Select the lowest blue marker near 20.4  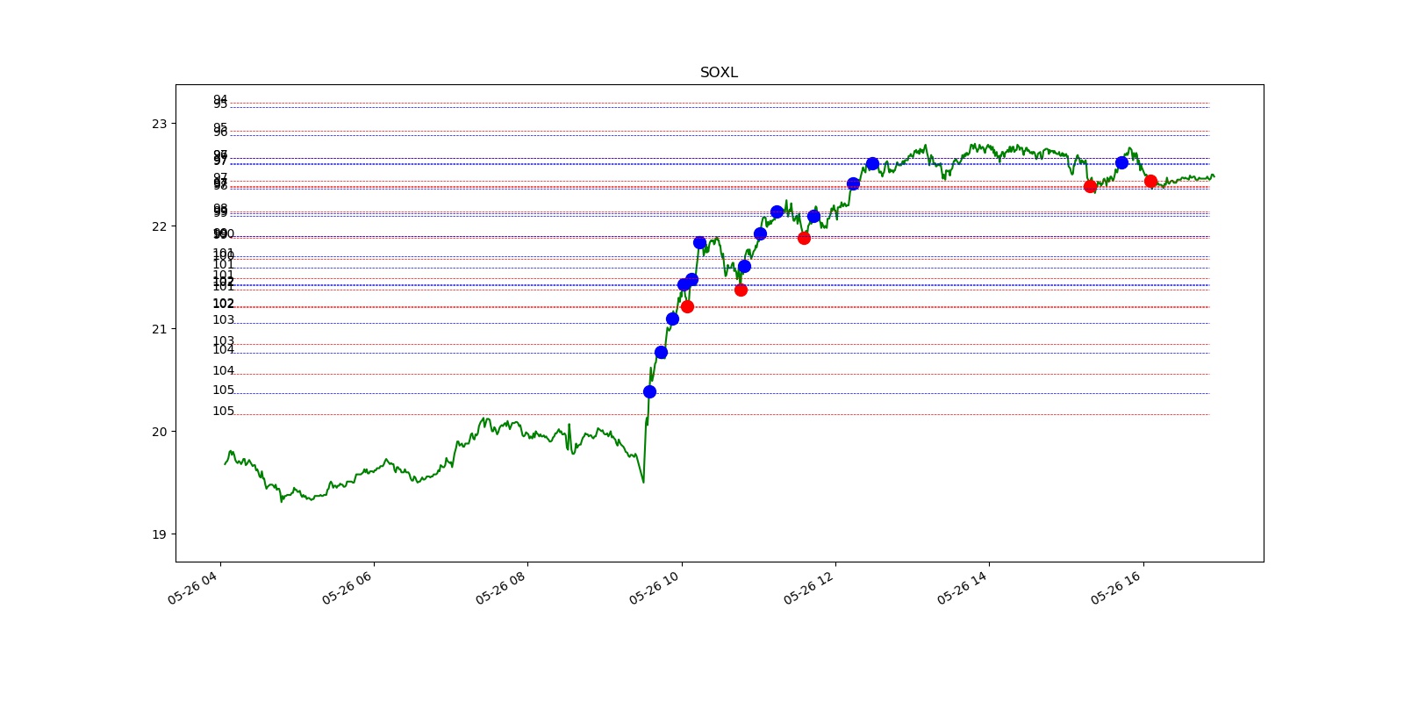tap(649, 391)
